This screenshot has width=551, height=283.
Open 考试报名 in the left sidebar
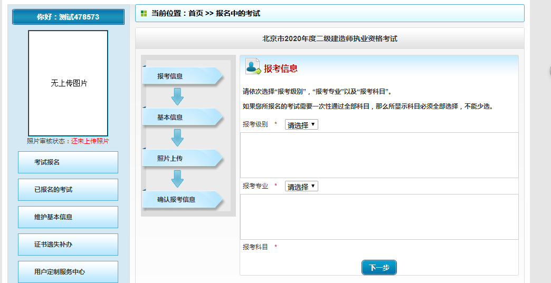(68, 162)
